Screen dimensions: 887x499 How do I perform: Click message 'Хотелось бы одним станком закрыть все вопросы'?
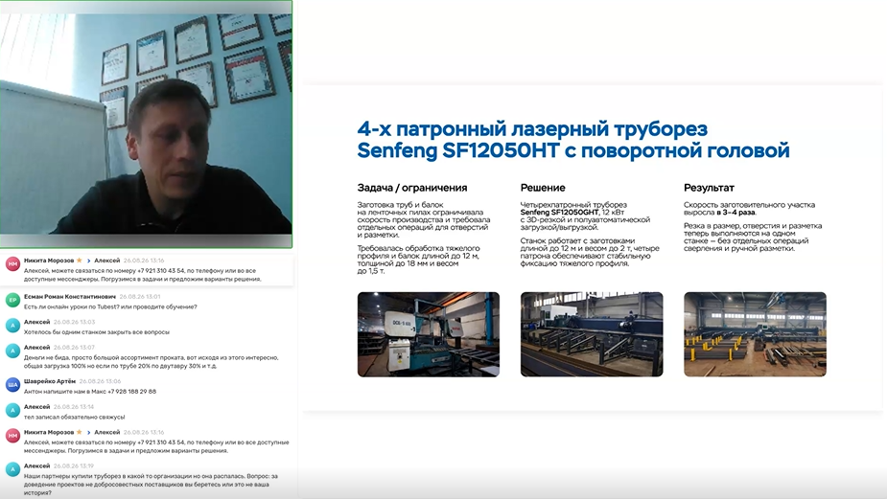[97, 332]
